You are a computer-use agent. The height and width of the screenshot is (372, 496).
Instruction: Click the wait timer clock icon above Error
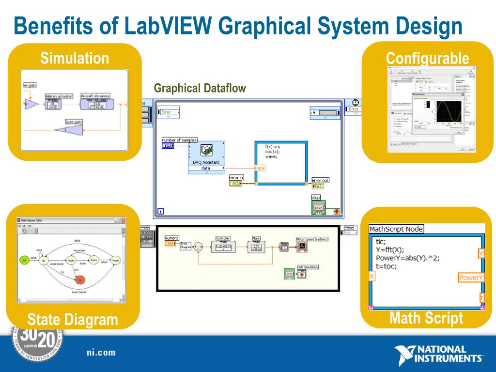356,103
